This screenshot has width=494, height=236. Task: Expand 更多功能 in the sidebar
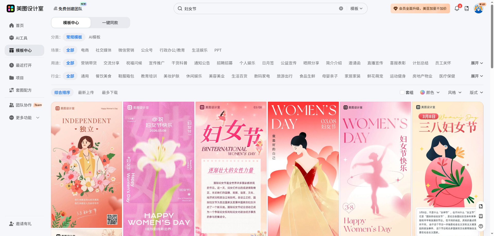tap(24, 118)
